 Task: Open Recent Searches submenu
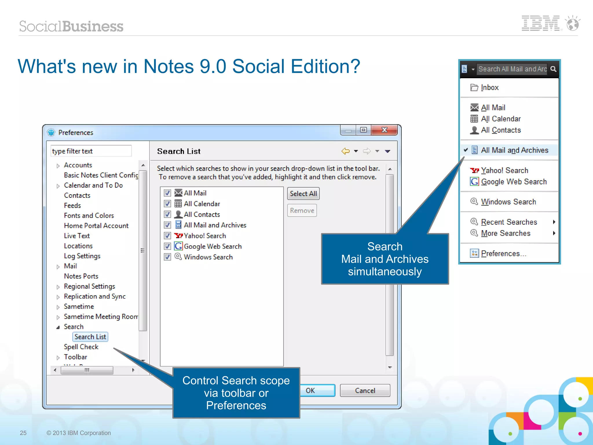coord(509,222)
